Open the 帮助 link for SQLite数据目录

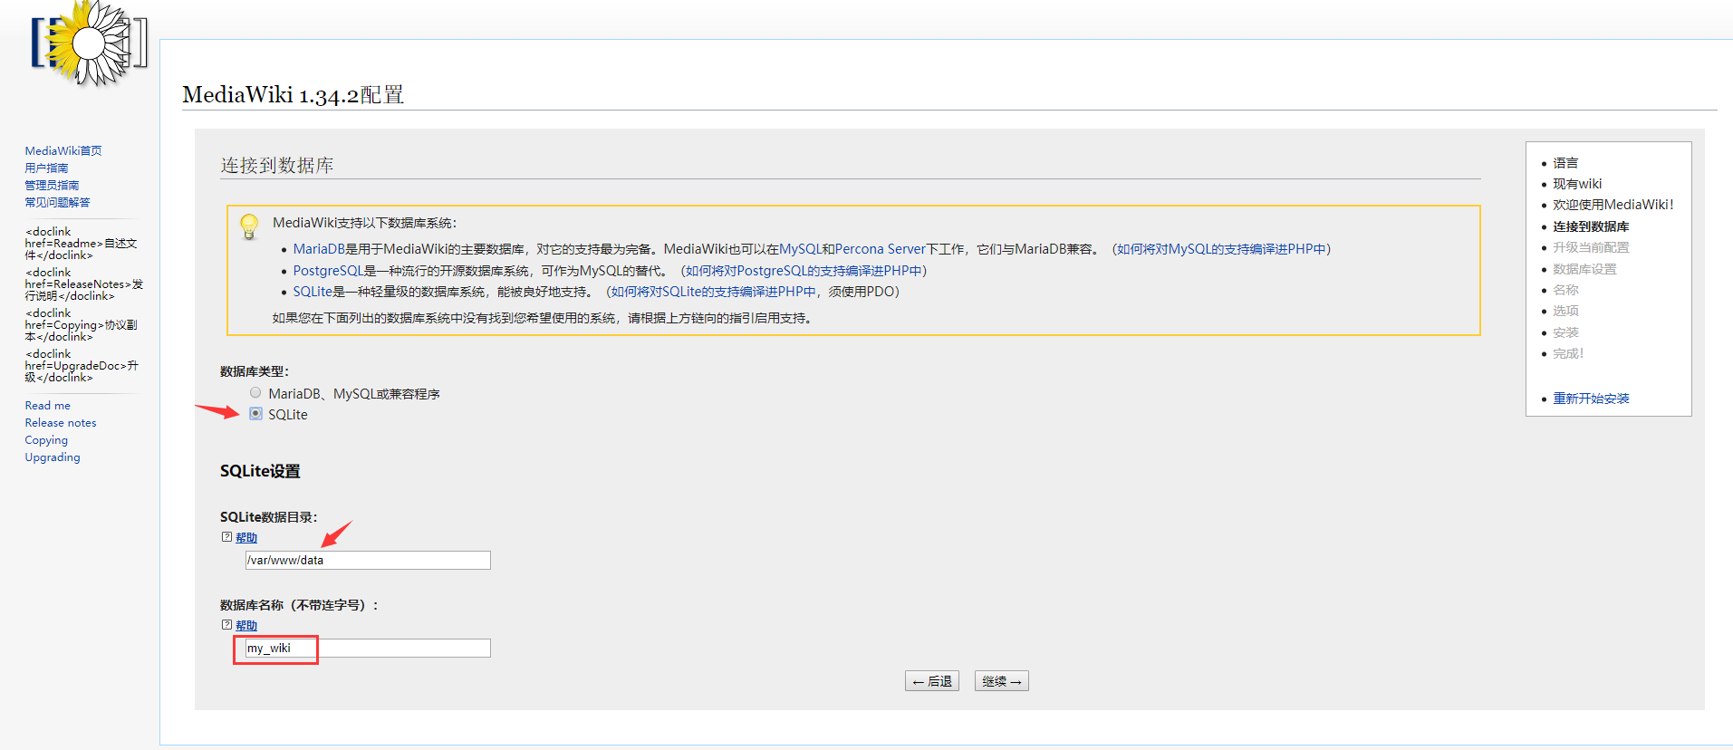246,538
